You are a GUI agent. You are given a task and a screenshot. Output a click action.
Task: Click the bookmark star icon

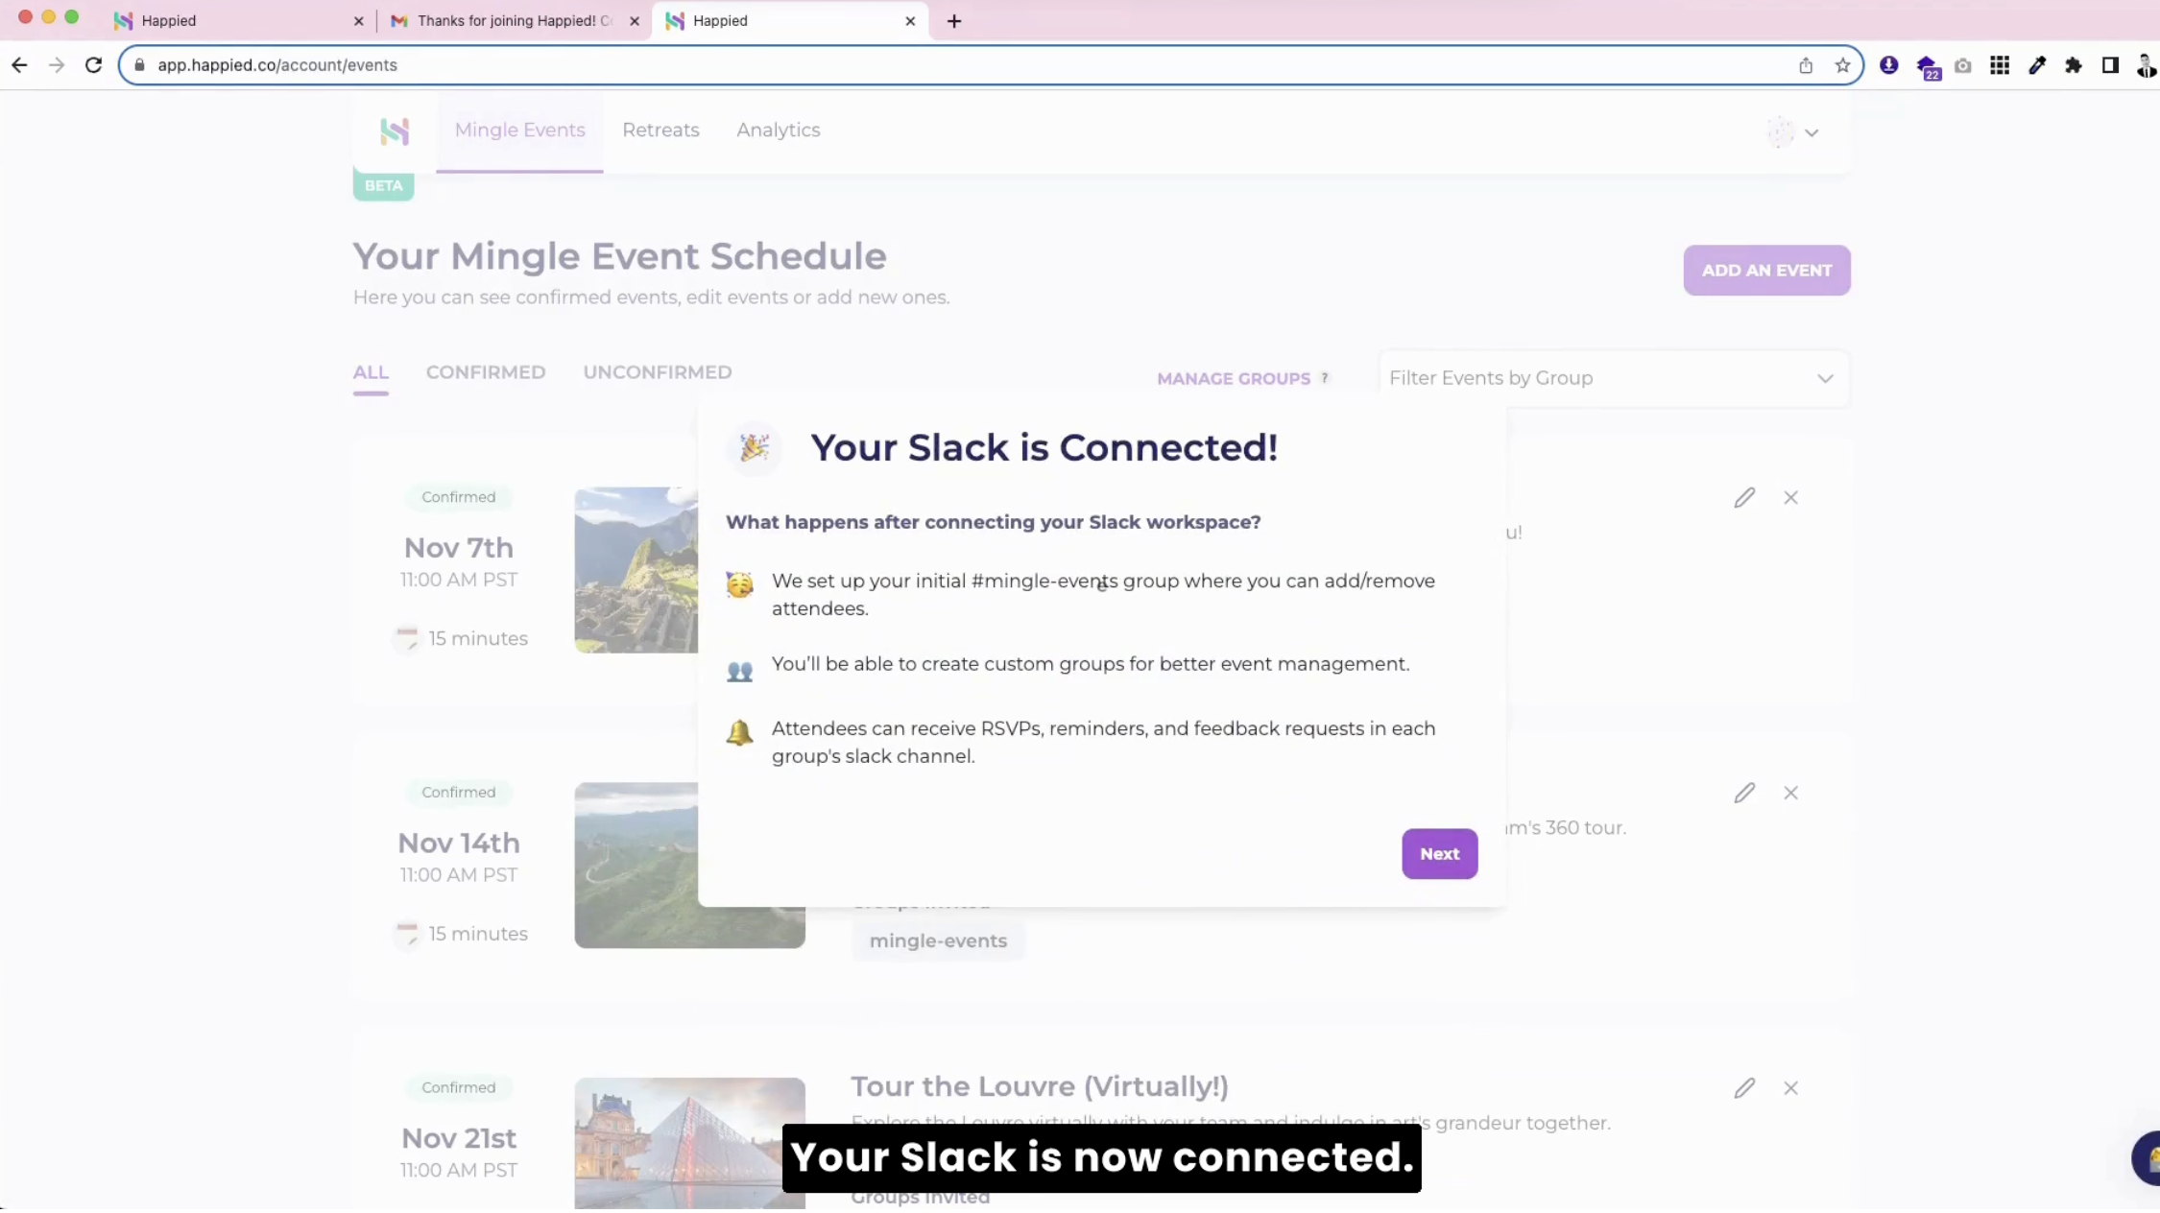[x=1841, y=65]
